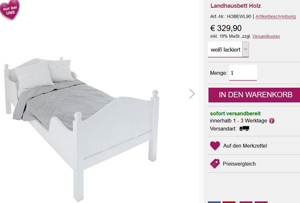The image size is (300, 203).
Task: Click the 'nur bei UNS' heart badge
Action: (x=10, y=9)
